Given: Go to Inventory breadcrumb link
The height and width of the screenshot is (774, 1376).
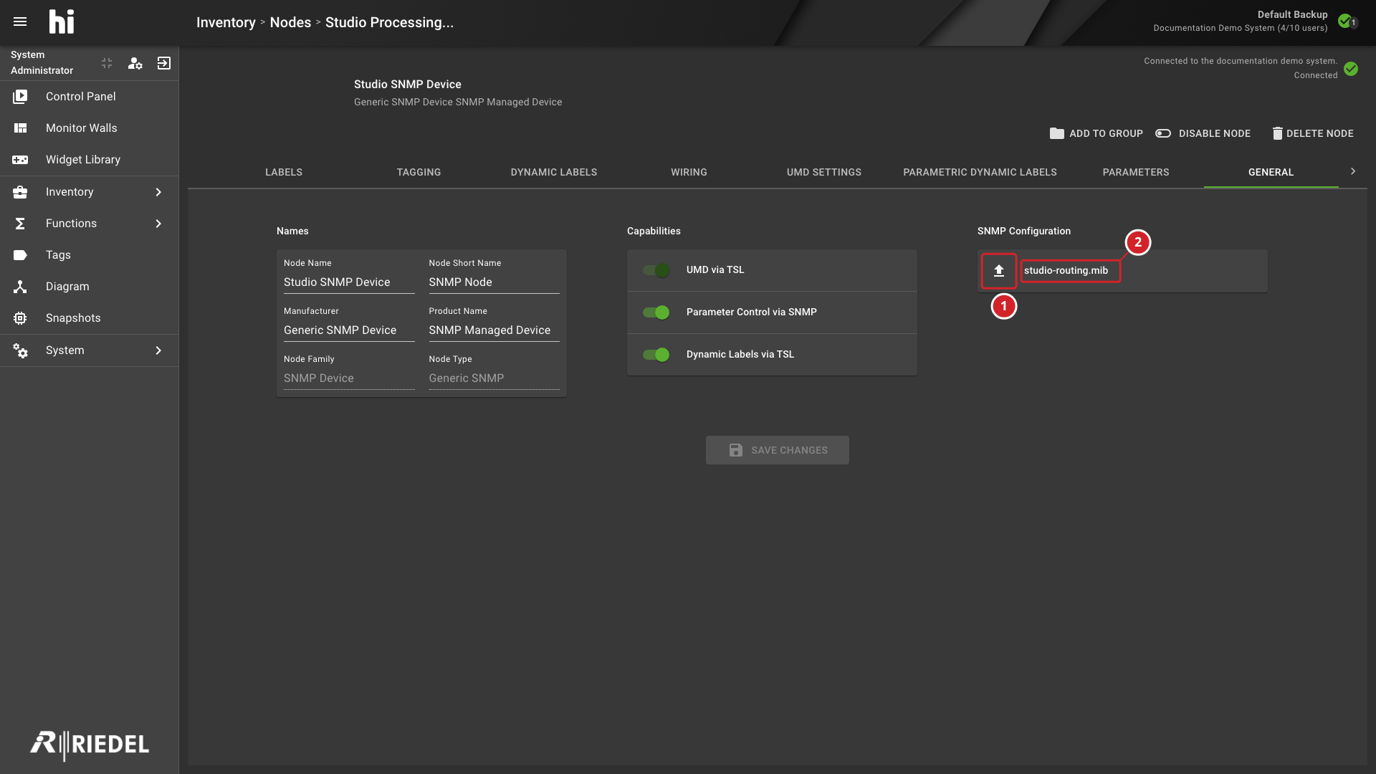Looking at the screenshot, I should [x=226, y=22].
